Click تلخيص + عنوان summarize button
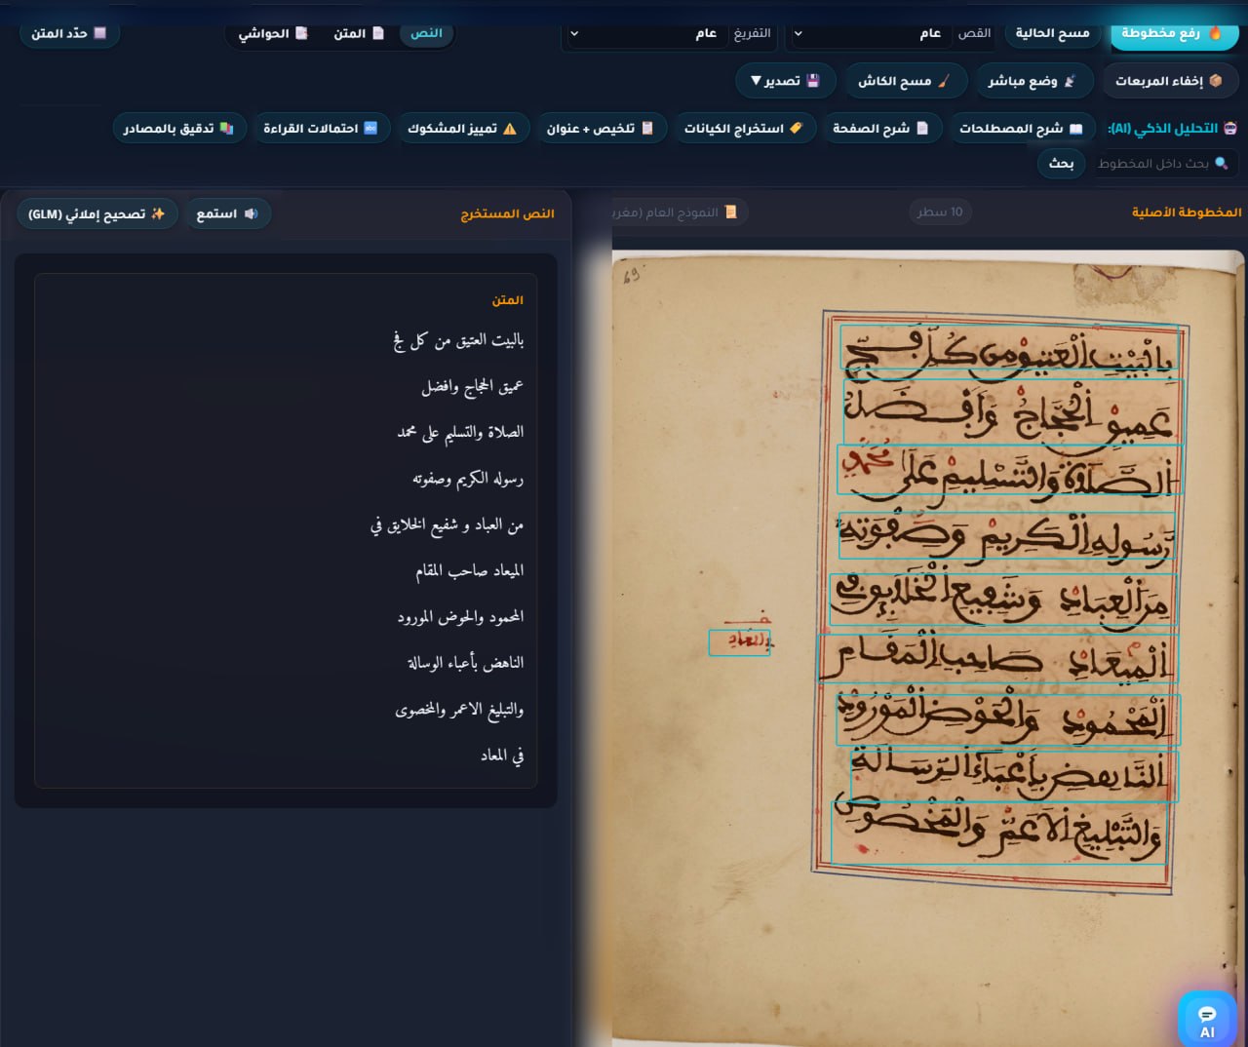The width and height of the screenshot is (1248, 1047). pos(601,128)
